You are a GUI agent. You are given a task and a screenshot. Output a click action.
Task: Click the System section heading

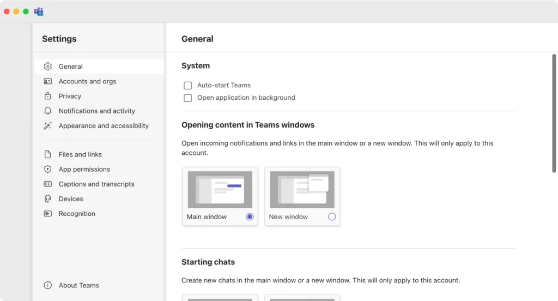196,65
